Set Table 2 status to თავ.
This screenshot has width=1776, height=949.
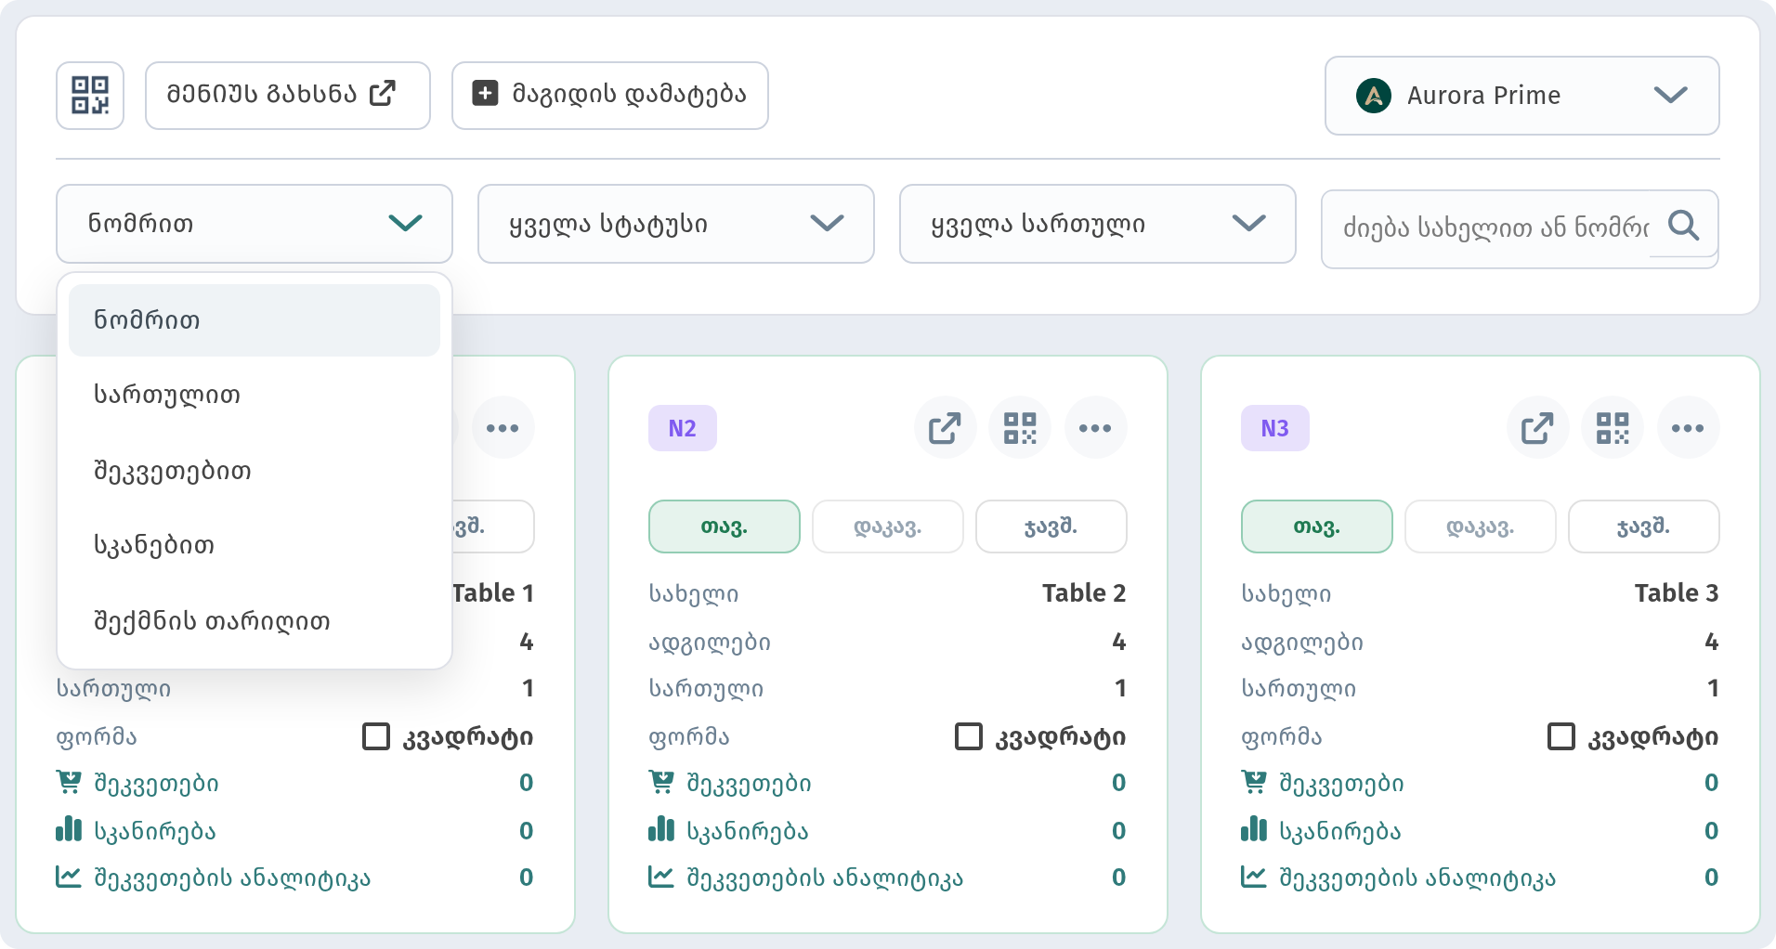tap(725, 526)
